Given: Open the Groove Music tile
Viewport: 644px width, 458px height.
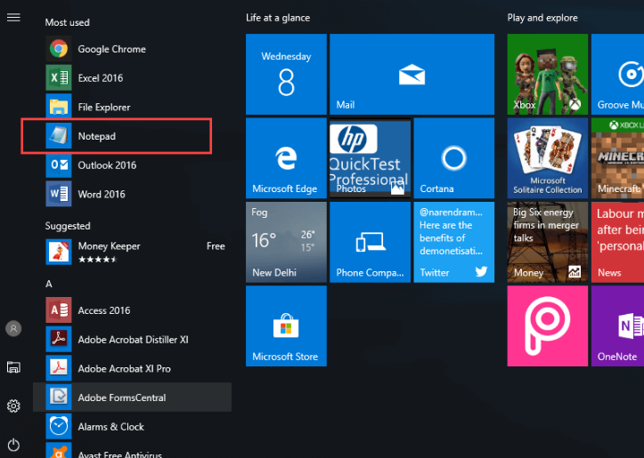Looking at the screenshot, I should click(617, 74).
